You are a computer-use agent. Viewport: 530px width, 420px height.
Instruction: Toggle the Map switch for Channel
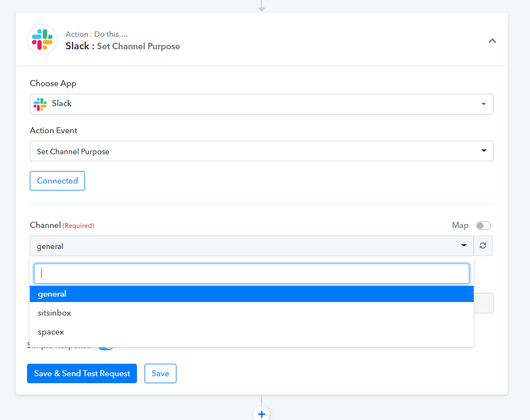pyautogui.click(x=483, y=225)
